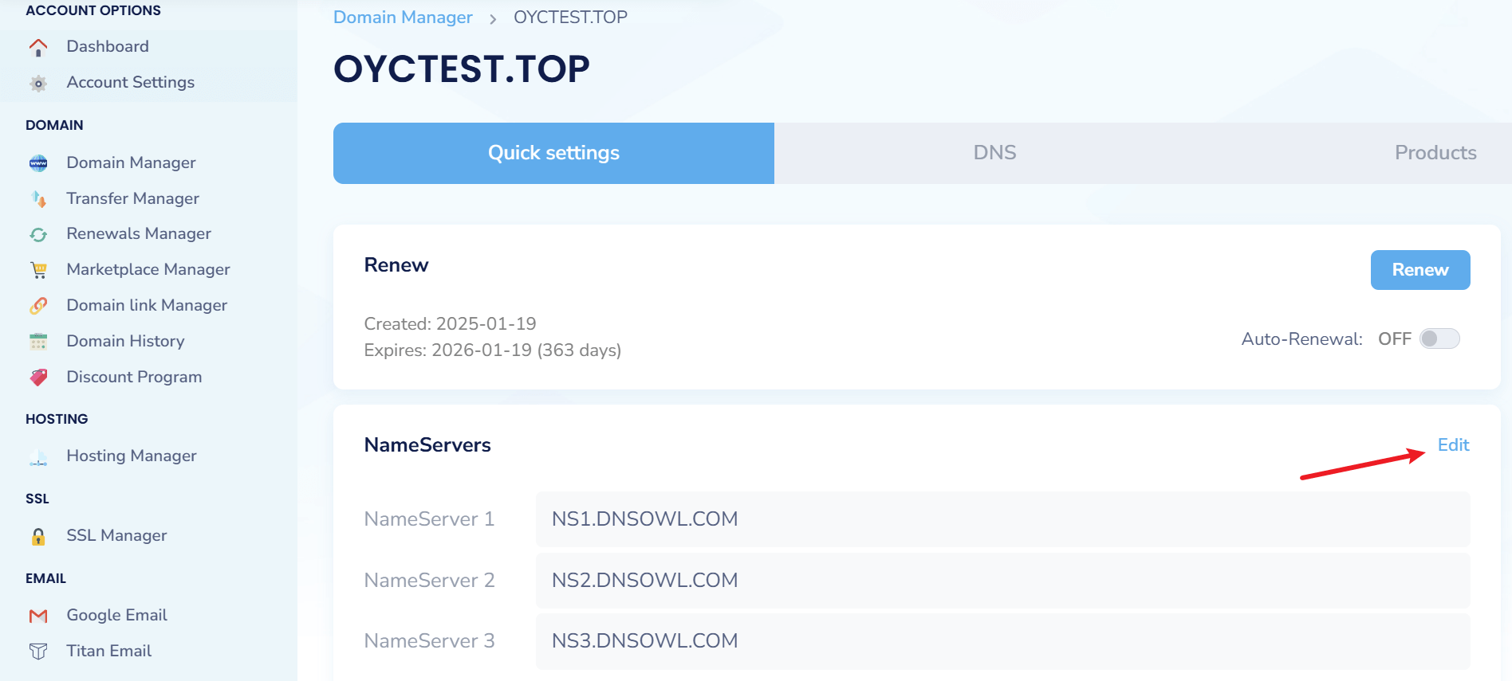Image resolution: width=1512 pixels, height=681 pixels.
Task: Click the Transfer Manager arrows icon
Action: tap(38, 199)
